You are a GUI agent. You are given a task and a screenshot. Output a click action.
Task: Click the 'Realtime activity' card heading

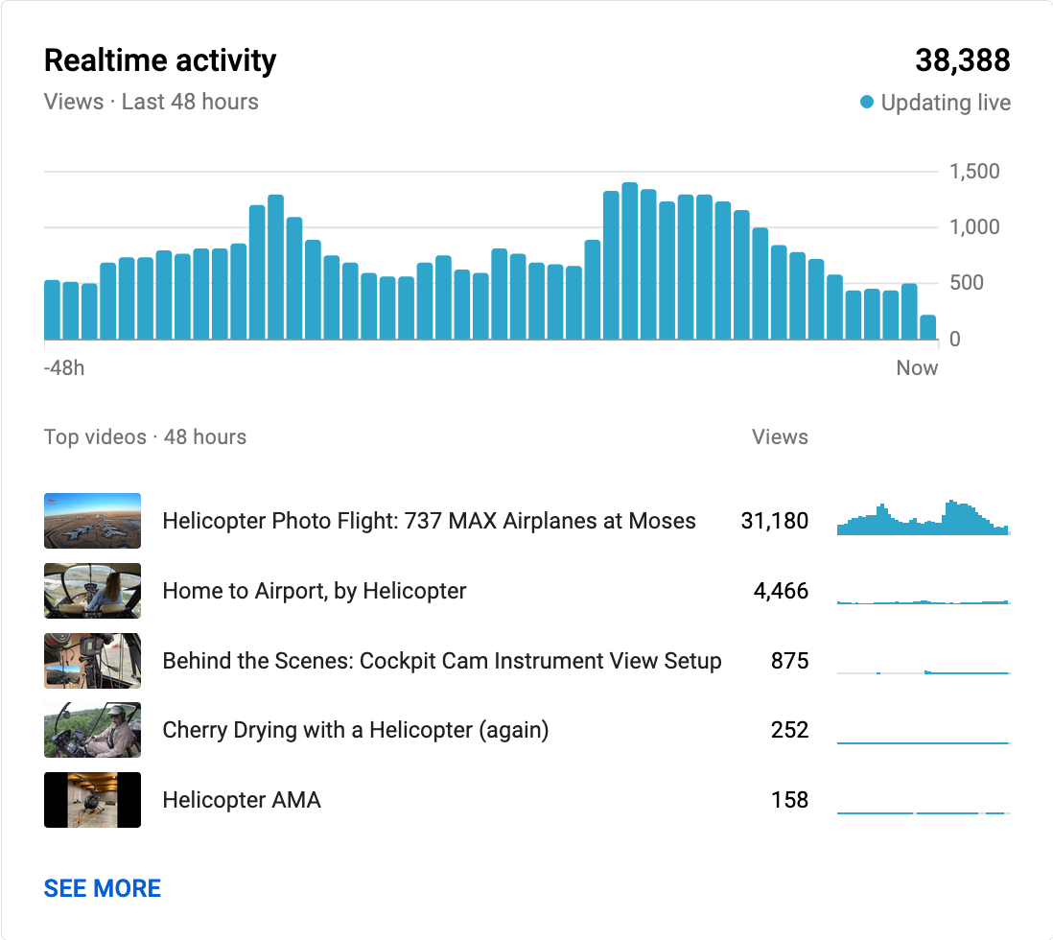pos(160,60)
